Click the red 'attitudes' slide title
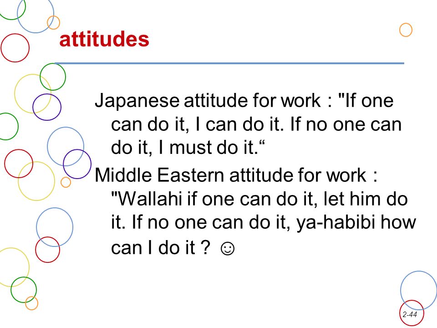This screenshot has width=437, height=328. 104,39
